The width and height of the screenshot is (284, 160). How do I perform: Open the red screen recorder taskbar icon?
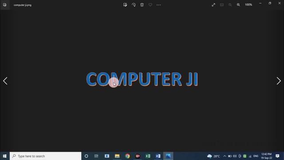click(x=138, y=156)
